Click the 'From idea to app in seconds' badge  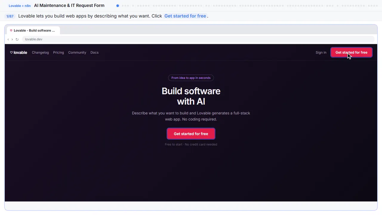click(191, 78)
